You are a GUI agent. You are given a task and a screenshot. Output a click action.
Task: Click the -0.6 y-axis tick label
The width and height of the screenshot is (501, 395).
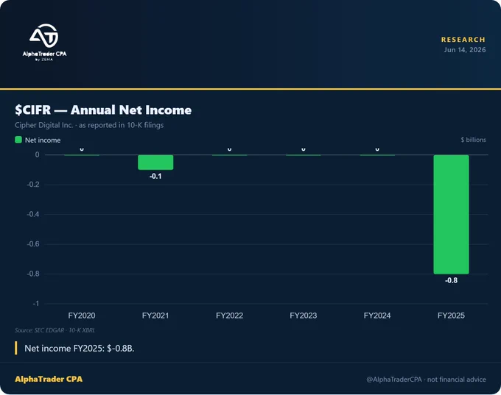(33, 244)
